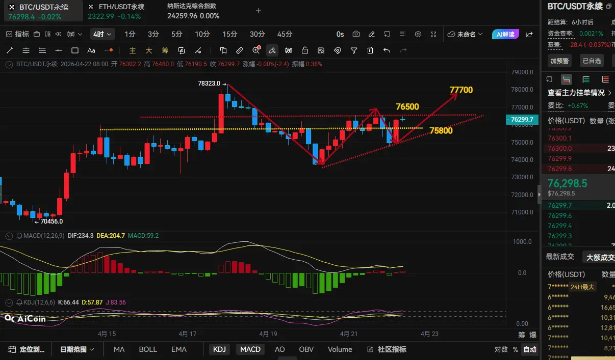Click the 加预警 alert button
615x360 pixels.
pos(560,61)
